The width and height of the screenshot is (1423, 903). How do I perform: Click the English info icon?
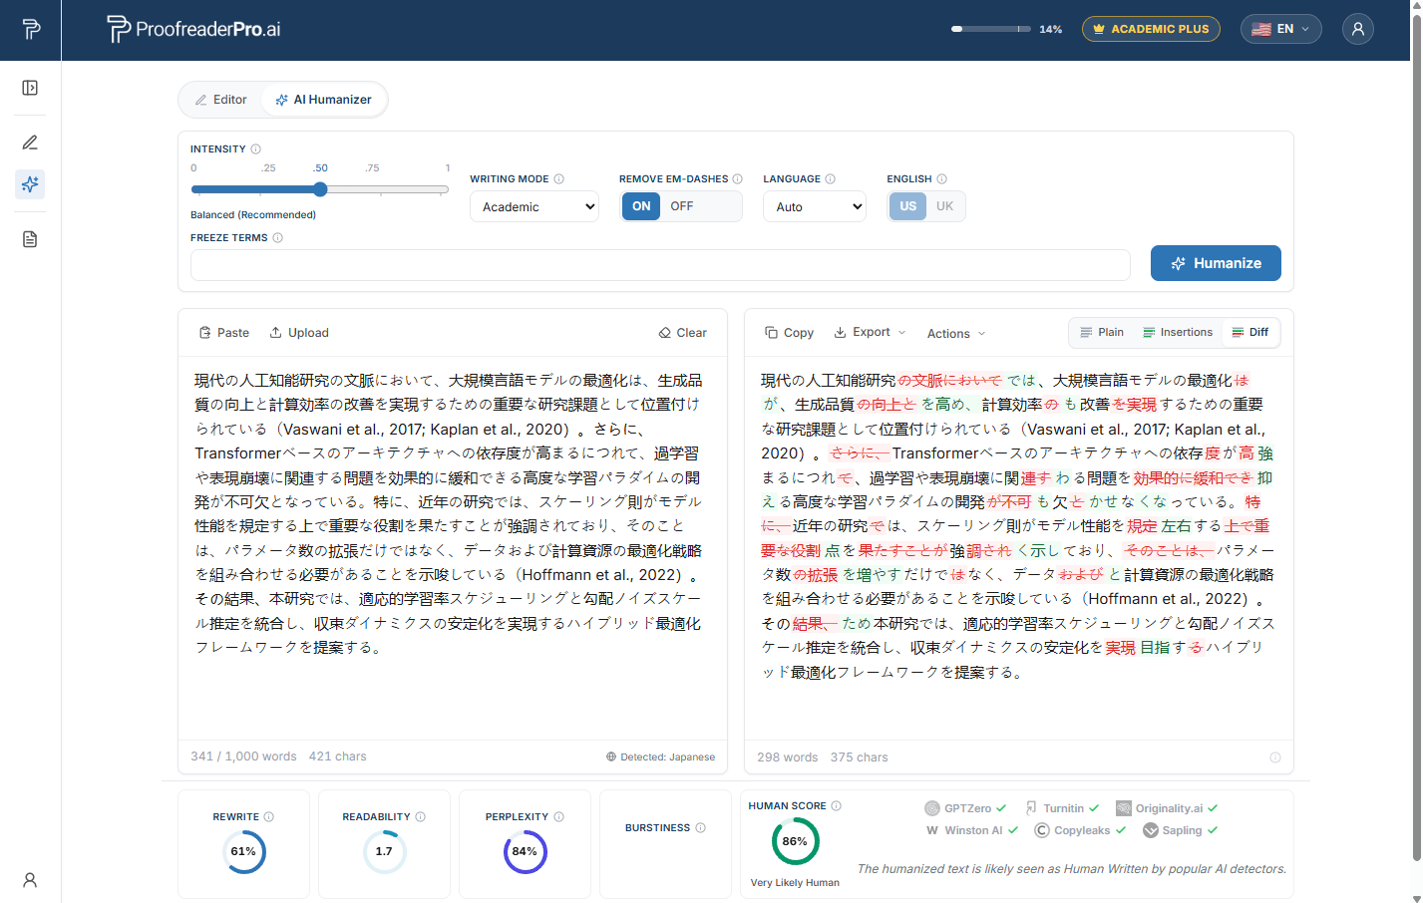tap(941, 179)
